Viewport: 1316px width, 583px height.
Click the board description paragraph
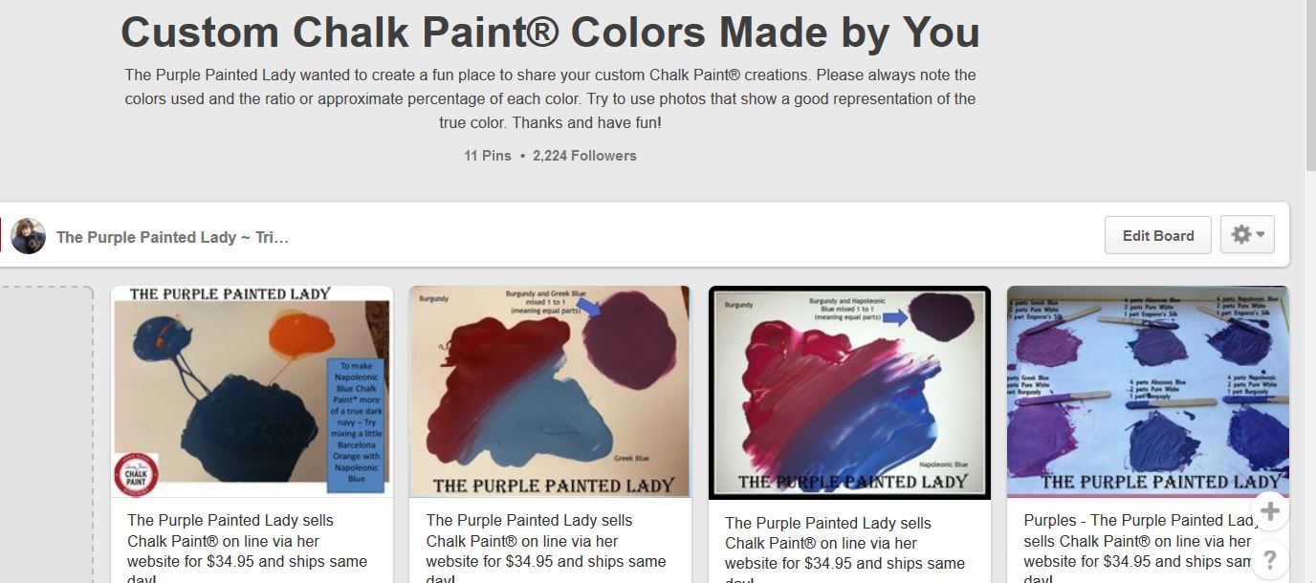[x=550, y=98]
